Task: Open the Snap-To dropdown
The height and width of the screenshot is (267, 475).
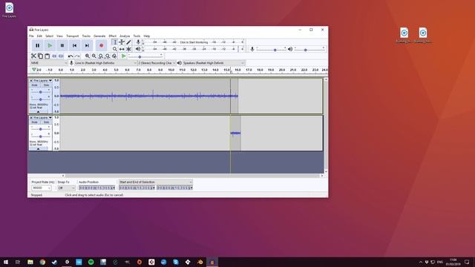Action: click(x=66, y=188)
